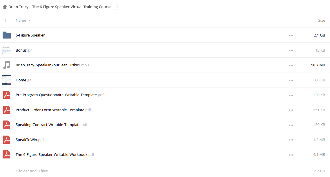Viewport: 330px width, 177px height.
Task: Click the 60 KB size value
Action: click(320, 80)
